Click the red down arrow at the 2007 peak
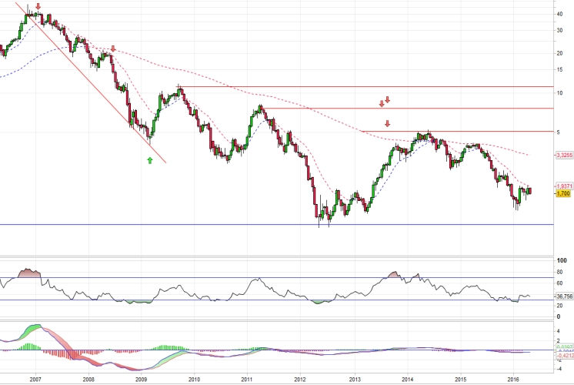 point(39,6)
